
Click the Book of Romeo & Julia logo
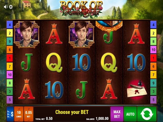pos(82,9)
